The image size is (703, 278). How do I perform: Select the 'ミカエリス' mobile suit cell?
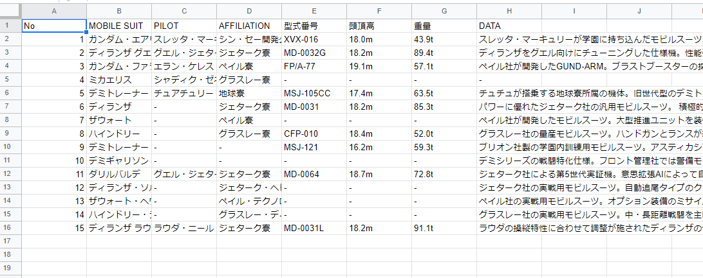(x=119, y=80)
